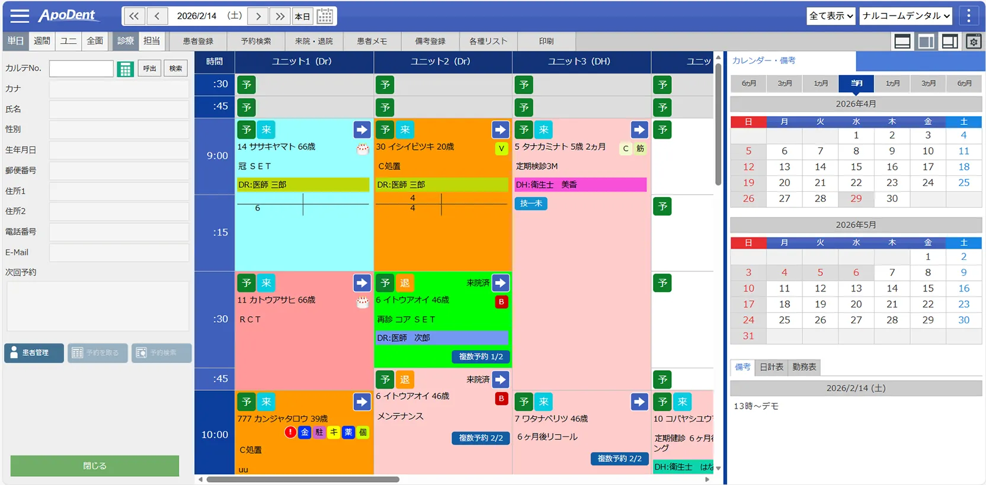Click the vertical three-dot options menu
The width and height of the screenshot is (986, 485).
point(969,16)
